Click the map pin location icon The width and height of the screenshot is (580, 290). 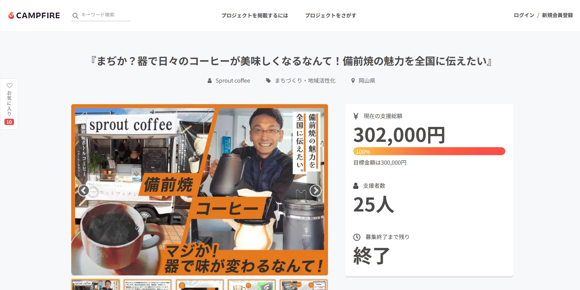pyautogui.click(x=353, y=81)
